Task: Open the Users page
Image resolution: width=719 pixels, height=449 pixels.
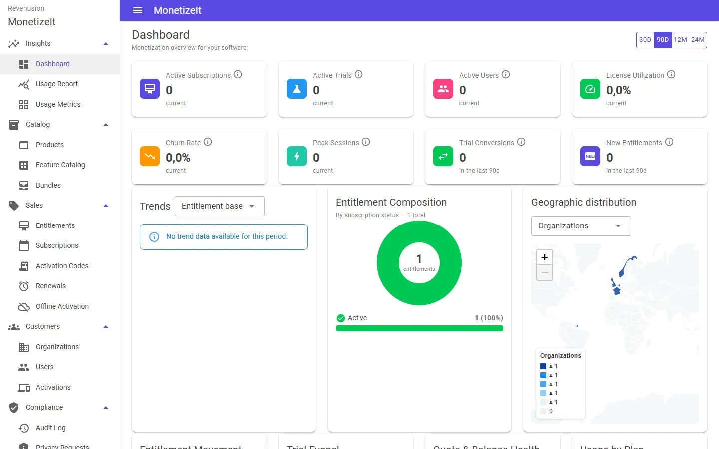Action: coord(60,367)
